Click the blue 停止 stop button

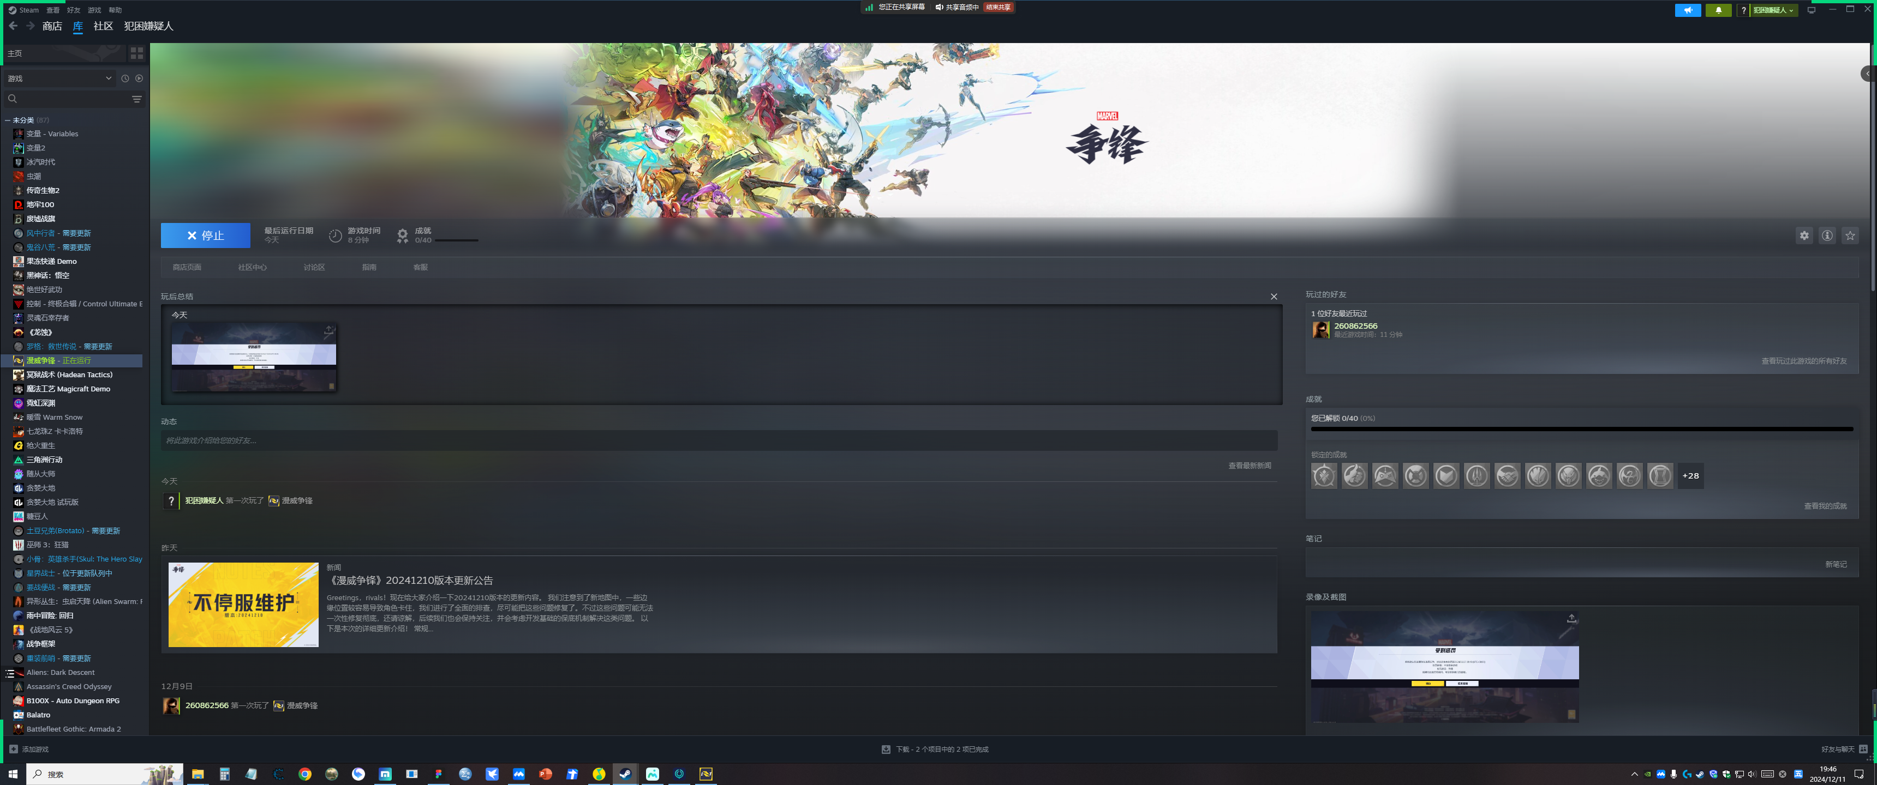tap(206, 235)
